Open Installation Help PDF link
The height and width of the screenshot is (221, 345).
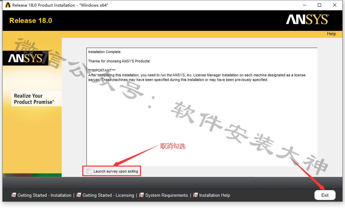[215, 195]
